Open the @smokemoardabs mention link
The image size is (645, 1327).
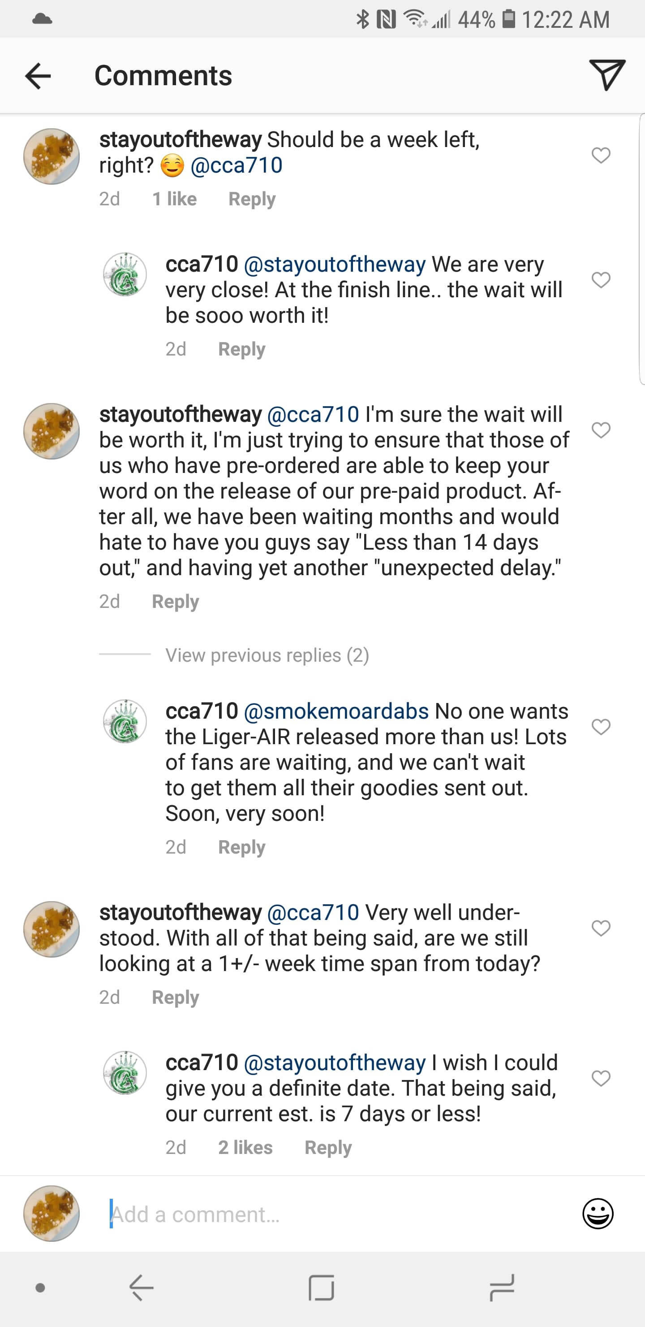[336, 711]
